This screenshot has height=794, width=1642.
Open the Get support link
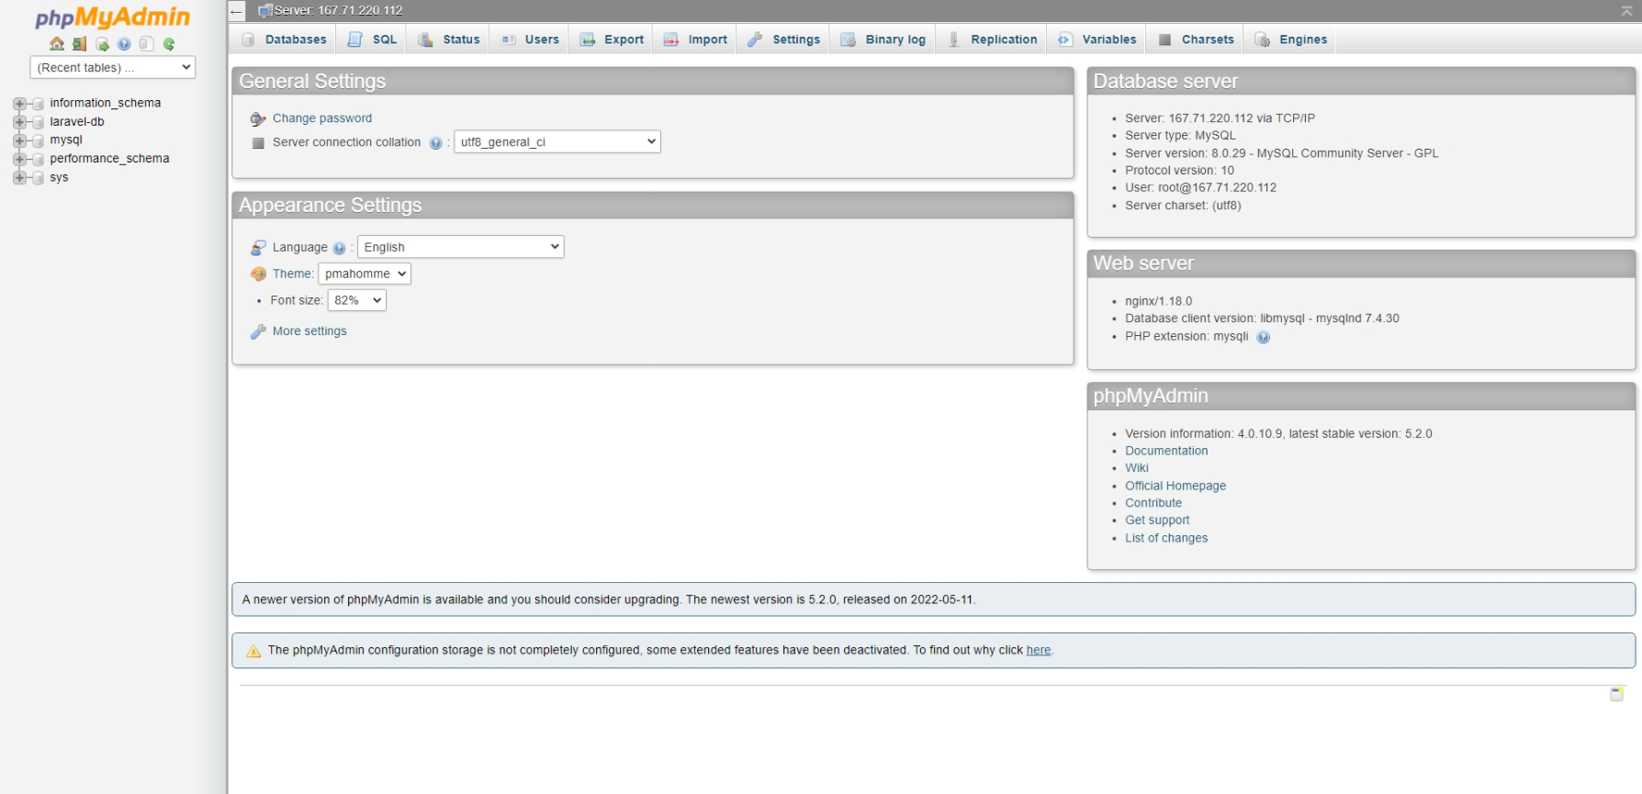(1157, 520)
